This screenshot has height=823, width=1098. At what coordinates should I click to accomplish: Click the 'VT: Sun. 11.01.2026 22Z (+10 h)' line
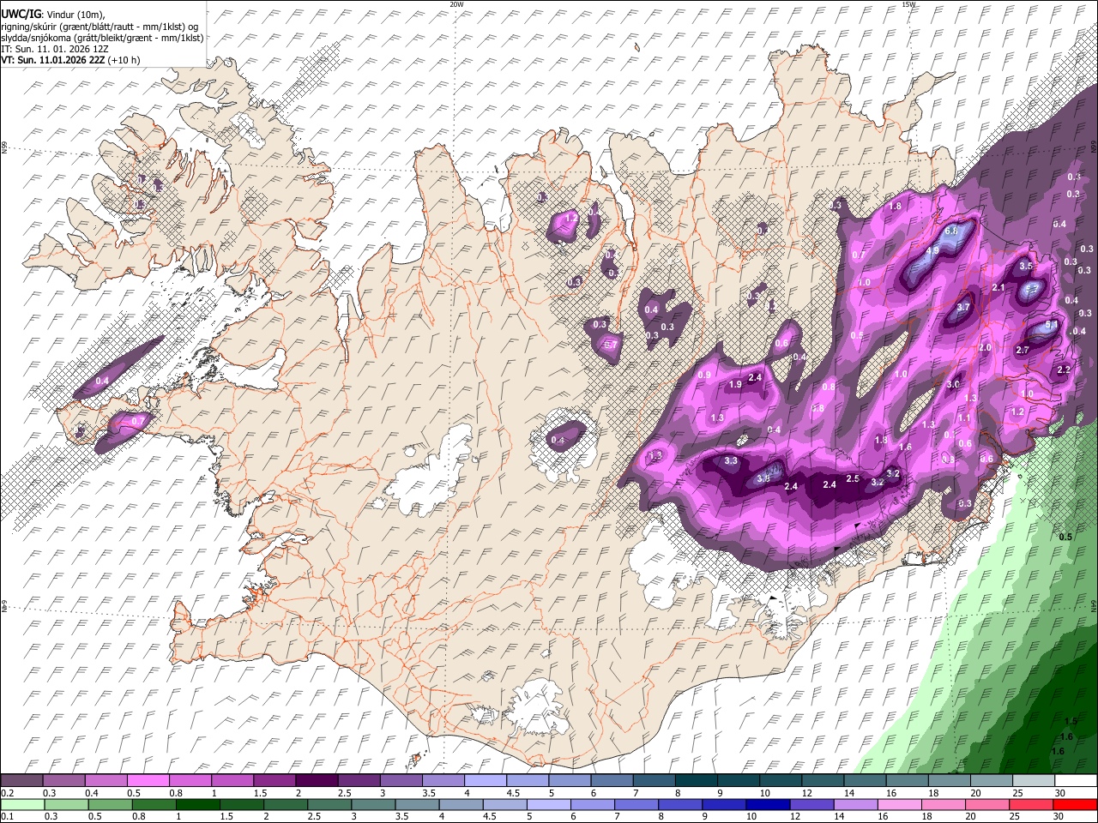(x=70, y=60)
